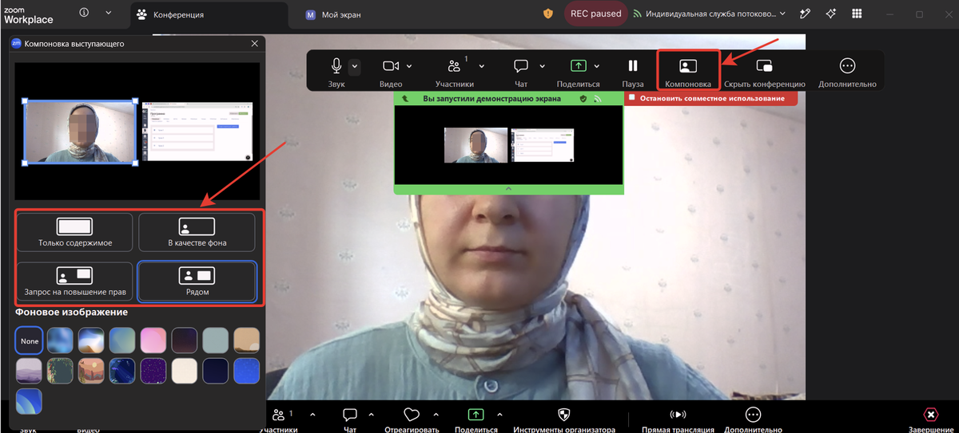Image resolution: width=959 pixels, height=433 pixels.
Task: Click the Видео camera icon in floating toolbar
Action: click(391, 66)
